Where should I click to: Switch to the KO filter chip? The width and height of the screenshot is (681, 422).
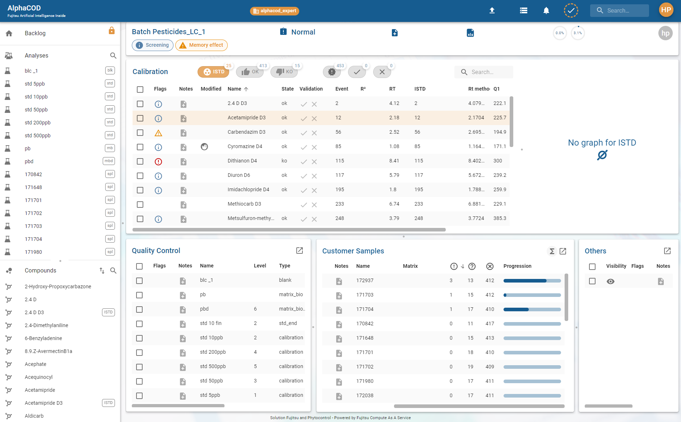coord(284,72)
